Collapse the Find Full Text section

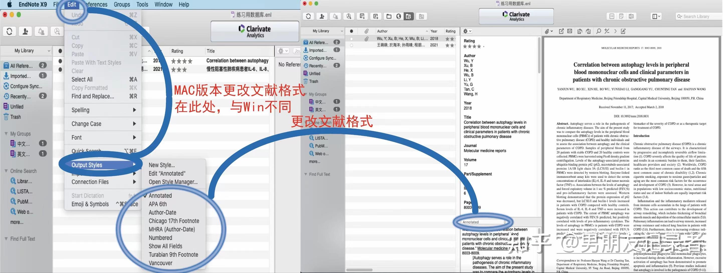coord(306,174)
